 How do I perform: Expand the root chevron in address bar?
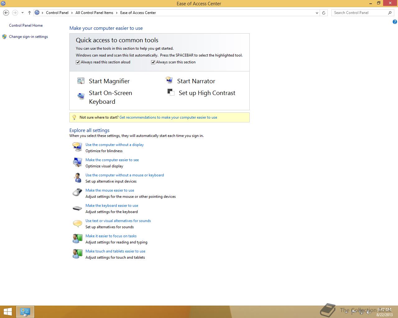[42, 13]
